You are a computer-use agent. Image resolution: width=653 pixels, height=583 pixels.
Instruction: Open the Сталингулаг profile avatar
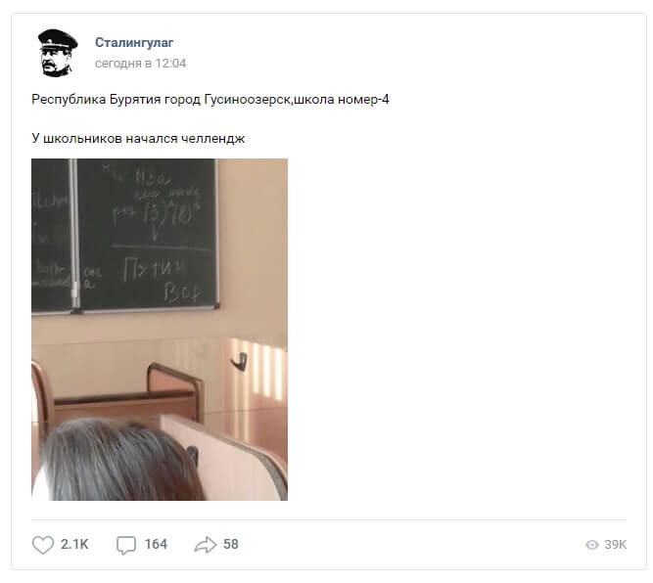point(58,53)
